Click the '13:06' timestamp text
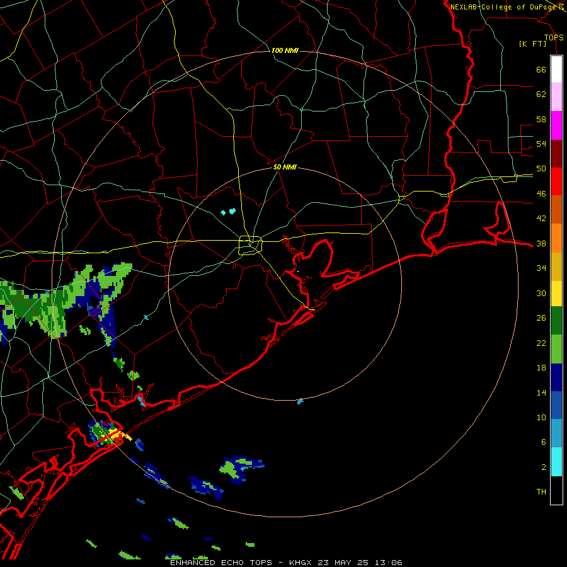This screenshot has height=567, width=567. (388, 563)
